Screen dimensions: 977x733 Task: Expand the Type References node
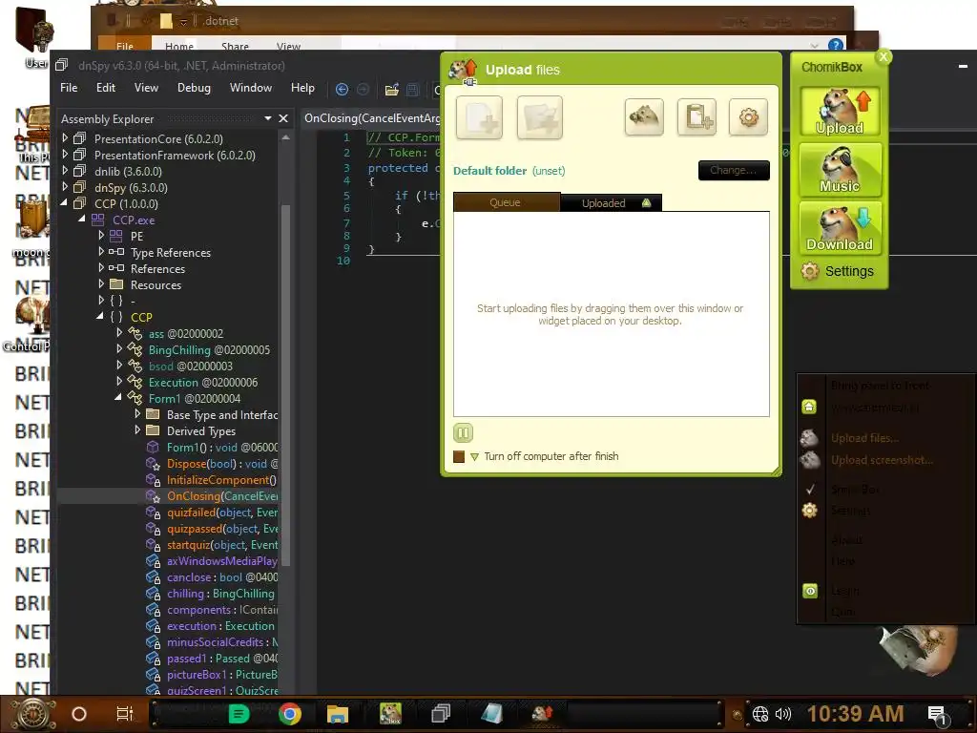[x=101, y=252]
